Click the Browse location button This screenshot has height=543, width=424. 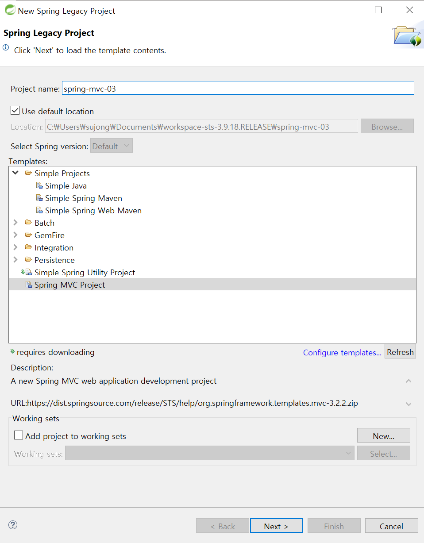coord(387,127)
